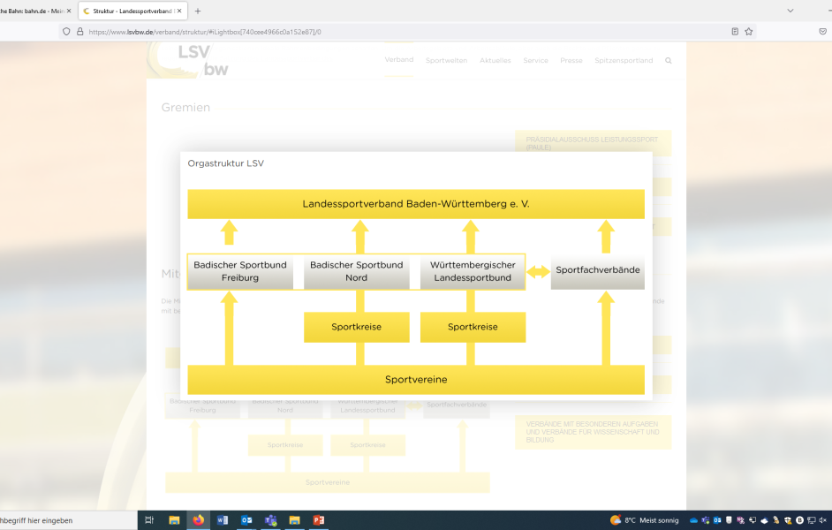Image resolution: width=832 pixels, height=530 pixels.
Task: Click the OneDrive cloud tray icon
Action: coord(693,520)
